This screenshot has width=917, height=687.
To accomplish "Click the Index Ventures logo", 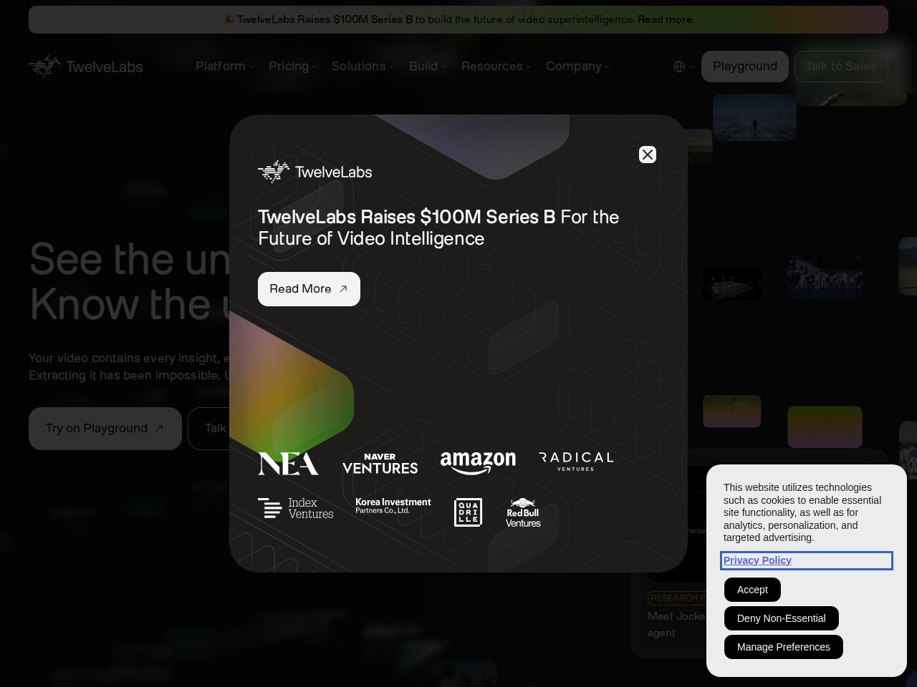I will (296, 508).
